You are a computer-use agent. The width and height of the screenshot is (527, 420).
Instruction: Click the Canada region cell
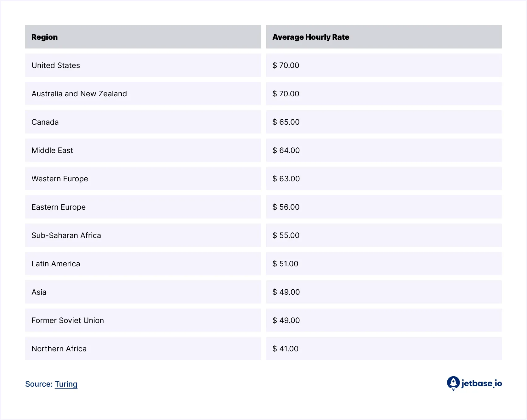pos(45,122)
